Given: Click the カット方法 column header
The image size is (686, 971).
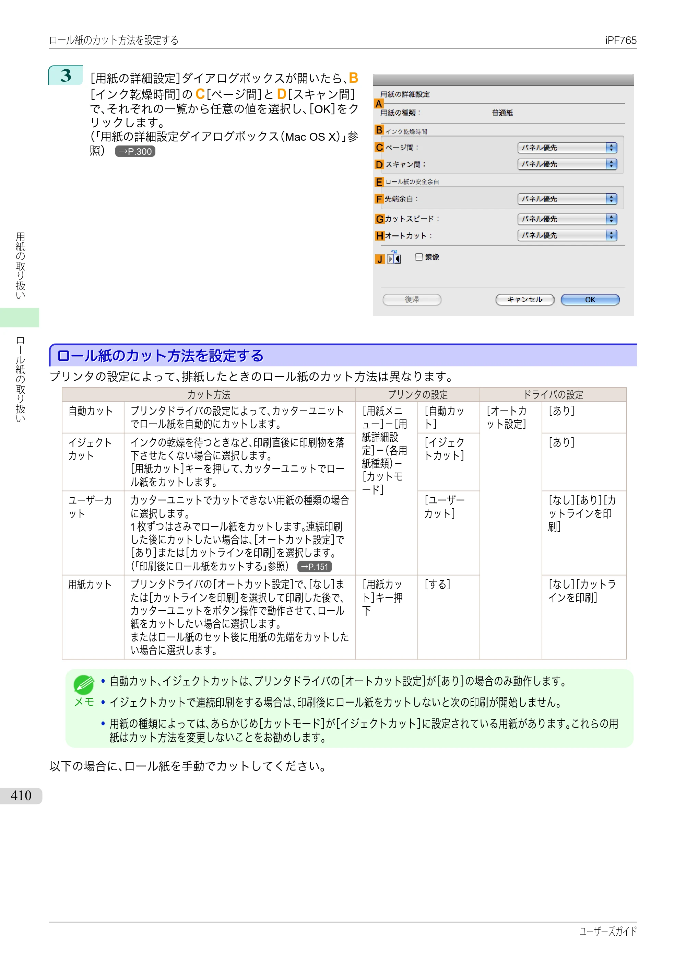Looking at the screenshot, I should click(x=209, y=395).
